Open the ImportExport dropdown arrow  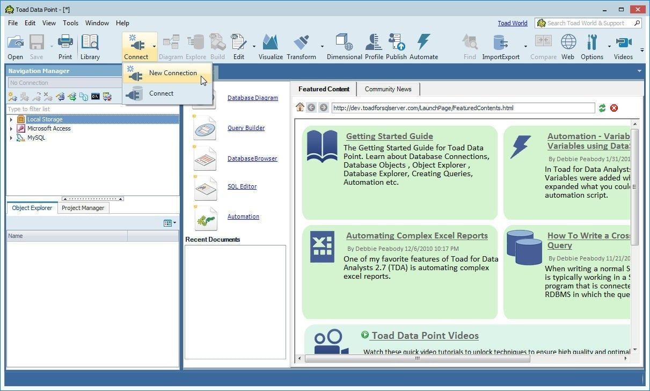(x=525, y=46)
